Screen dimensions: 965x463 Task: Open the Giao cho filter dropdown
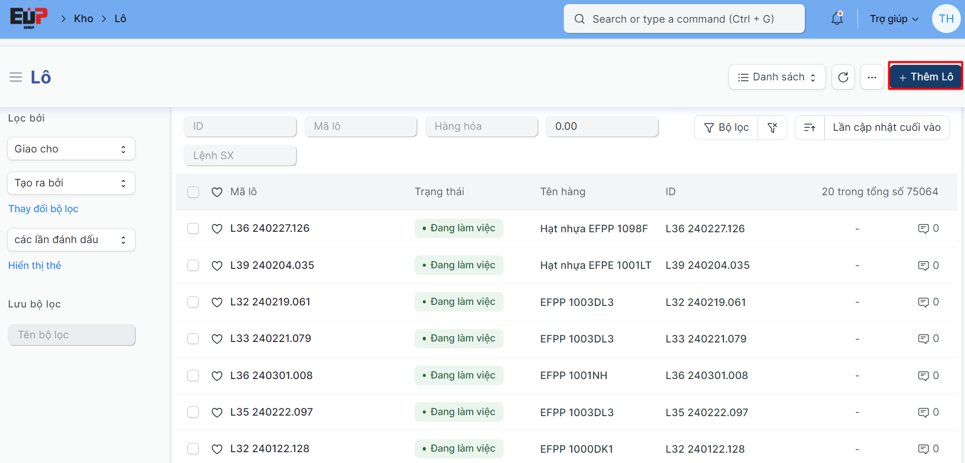click(71, 149)
